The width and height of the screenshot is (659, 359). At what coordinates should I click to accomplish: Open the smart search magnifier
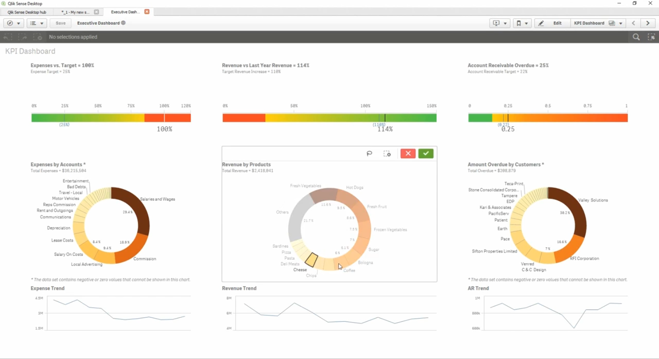point(636,37)
